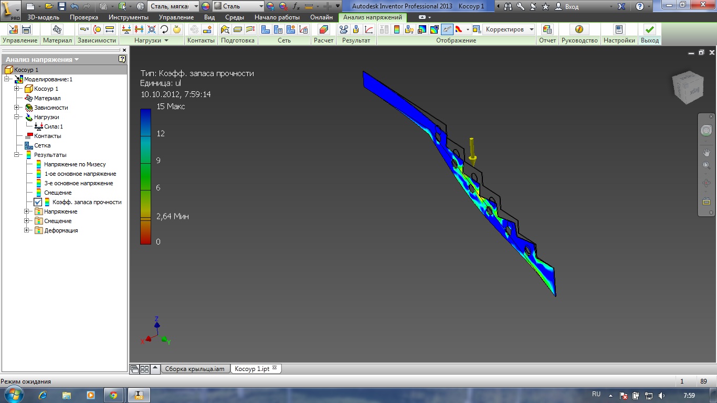Open the Анализ напряжения browser dropdown
The image size is (717, 403).
(x=77, y=59)
